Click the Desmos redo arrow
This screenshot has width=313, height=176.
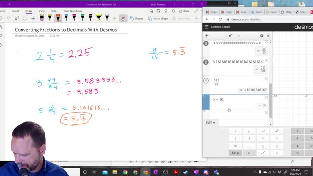[238, 36]
